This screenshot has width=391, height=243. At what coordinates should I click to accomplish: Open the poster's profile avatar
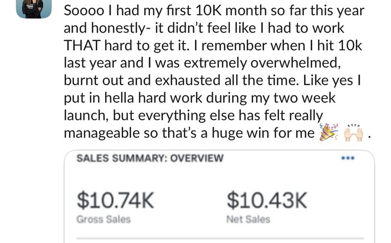point(34,9)
